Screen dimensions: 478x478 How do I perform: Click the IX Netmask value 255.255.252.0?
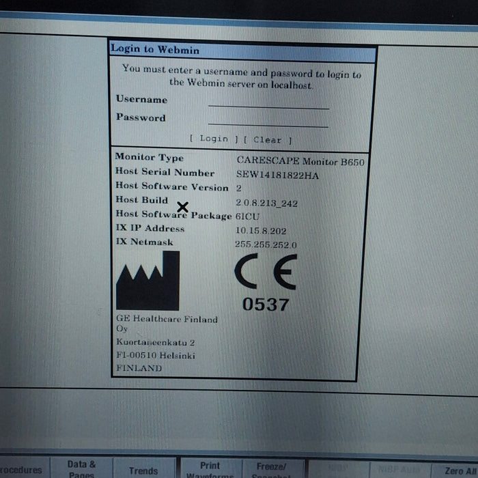click(x=266, y=244)
